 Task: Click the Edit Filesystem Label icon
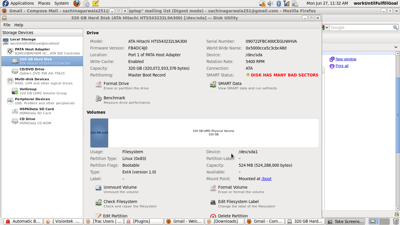(x=213, y=203)
